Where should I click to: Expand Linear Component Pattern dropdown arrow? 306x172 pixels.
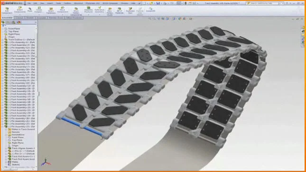pos(39,15)
